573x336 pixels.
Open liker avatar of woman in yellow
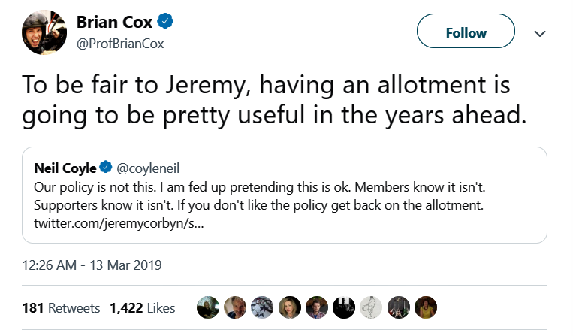tap(425, 307)
